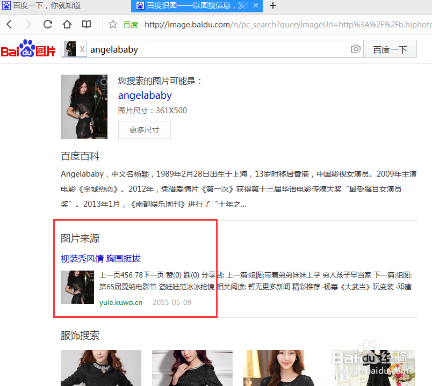Go back with the browser back arrow

(9, 24)
